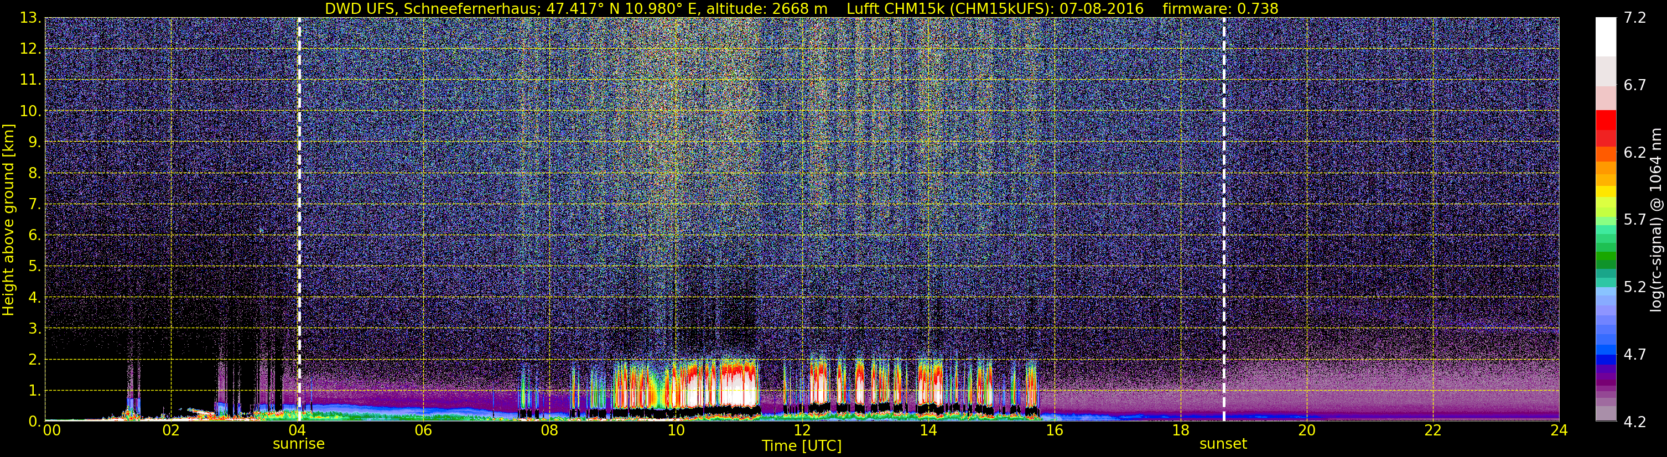Click the white dashed sunset marker line
1667x457 pixels.
[1224, 220]
